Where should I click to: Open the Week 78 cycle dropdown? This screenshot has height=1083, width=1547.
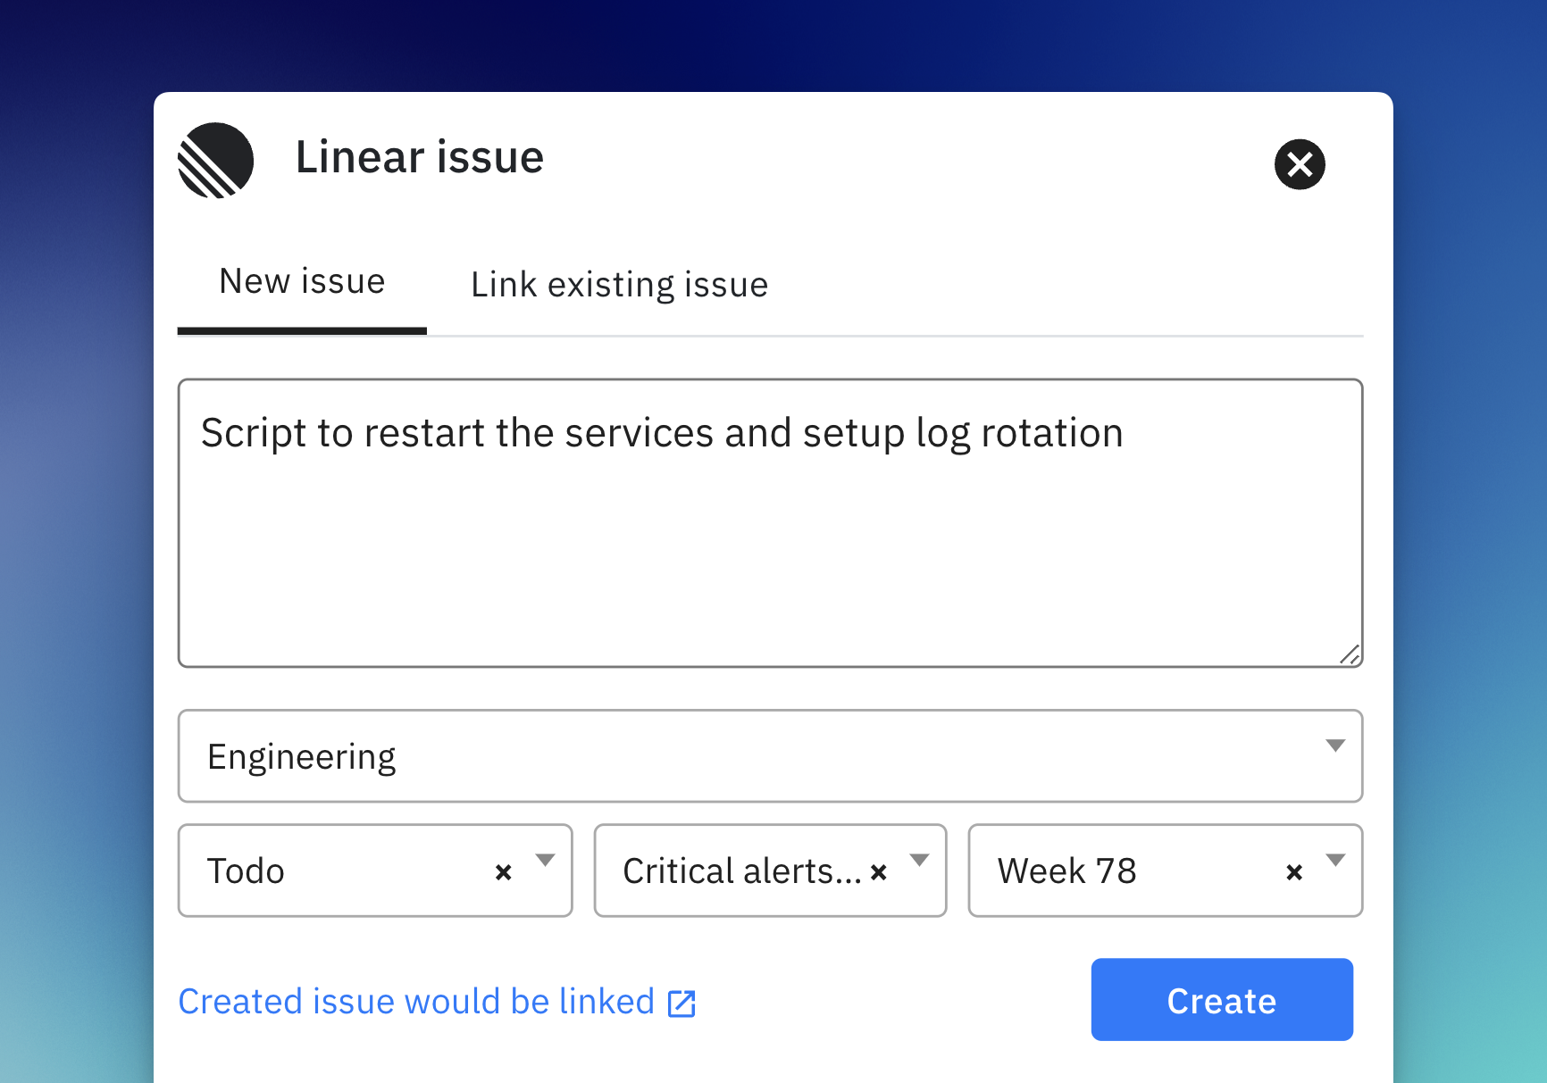click(1125, 871)
